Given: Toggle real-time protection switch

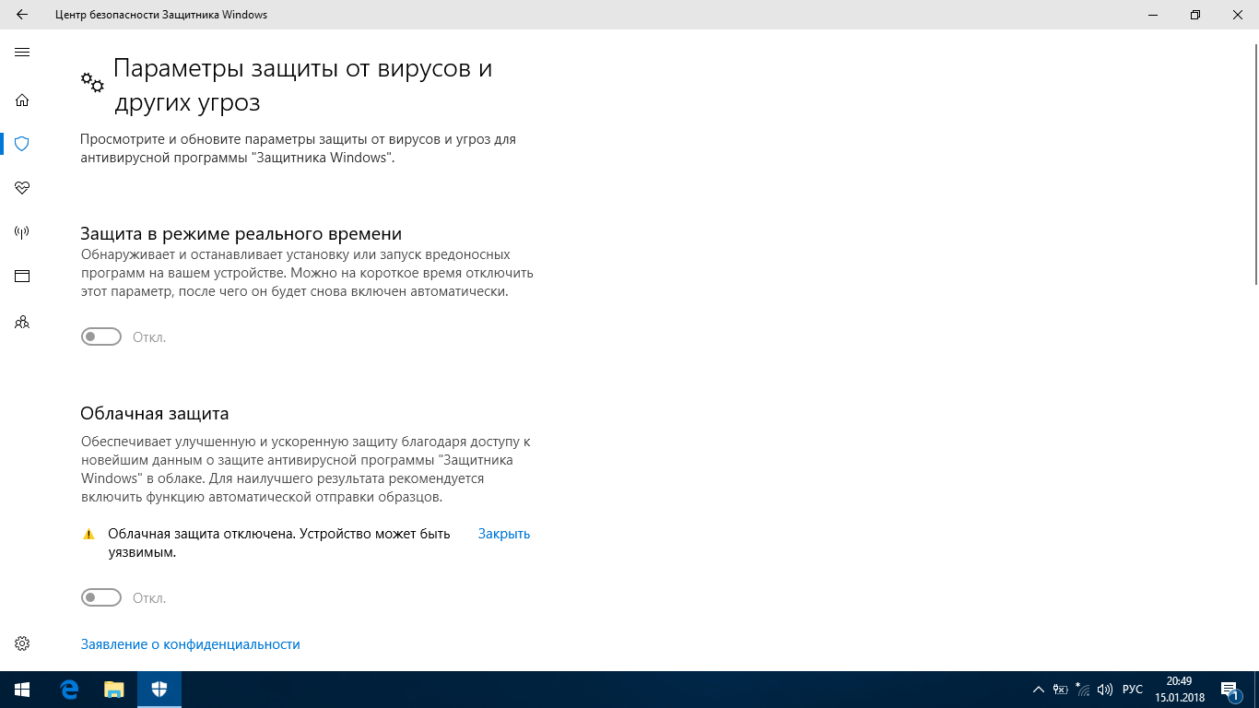Looking at the screenshot, I should click(101, 337).
